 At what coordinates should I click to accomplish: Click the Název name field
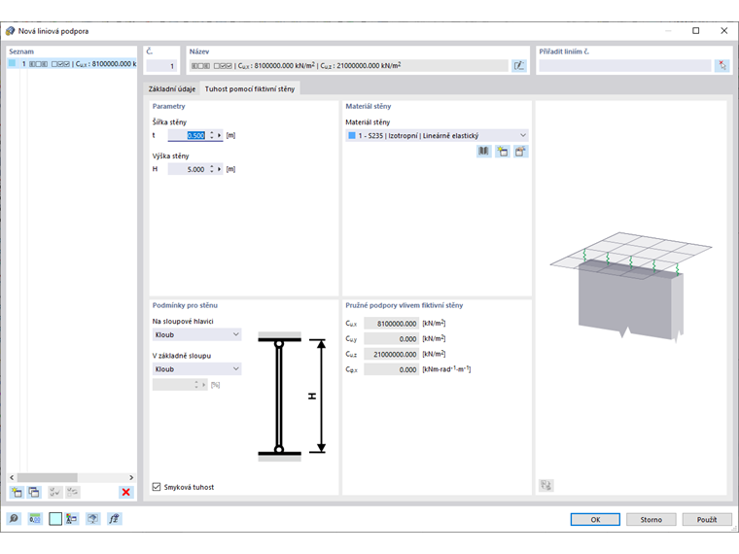pos(349,66)
